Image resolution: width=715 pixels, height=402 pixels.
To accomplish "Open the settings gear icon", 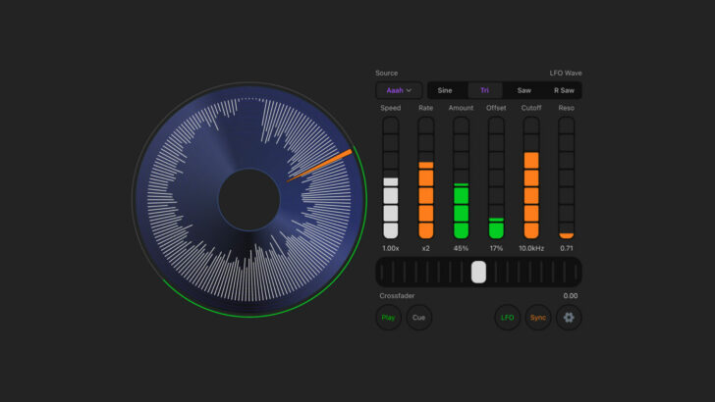I will pos(569,318).
